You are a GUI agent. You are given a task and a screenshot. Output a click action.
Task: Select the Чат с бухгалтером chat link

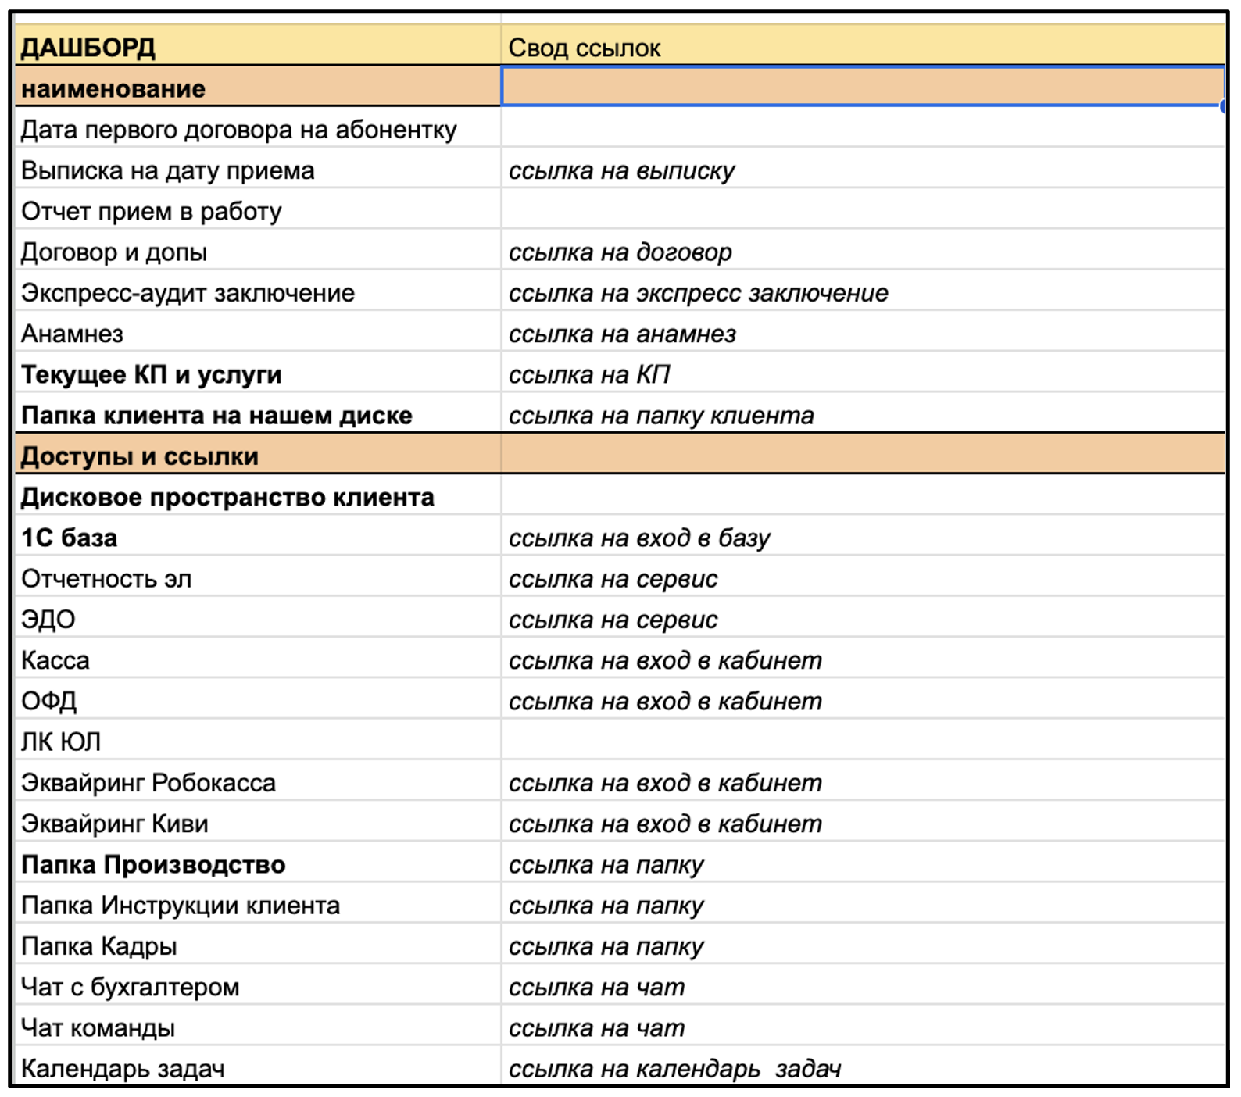[863, 986]
